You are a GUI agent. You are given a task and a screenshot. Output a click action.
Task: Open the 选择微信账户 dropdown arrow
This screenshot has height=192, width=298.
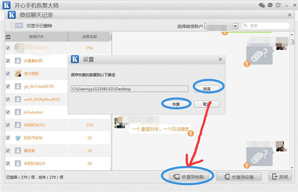(235, 26)
